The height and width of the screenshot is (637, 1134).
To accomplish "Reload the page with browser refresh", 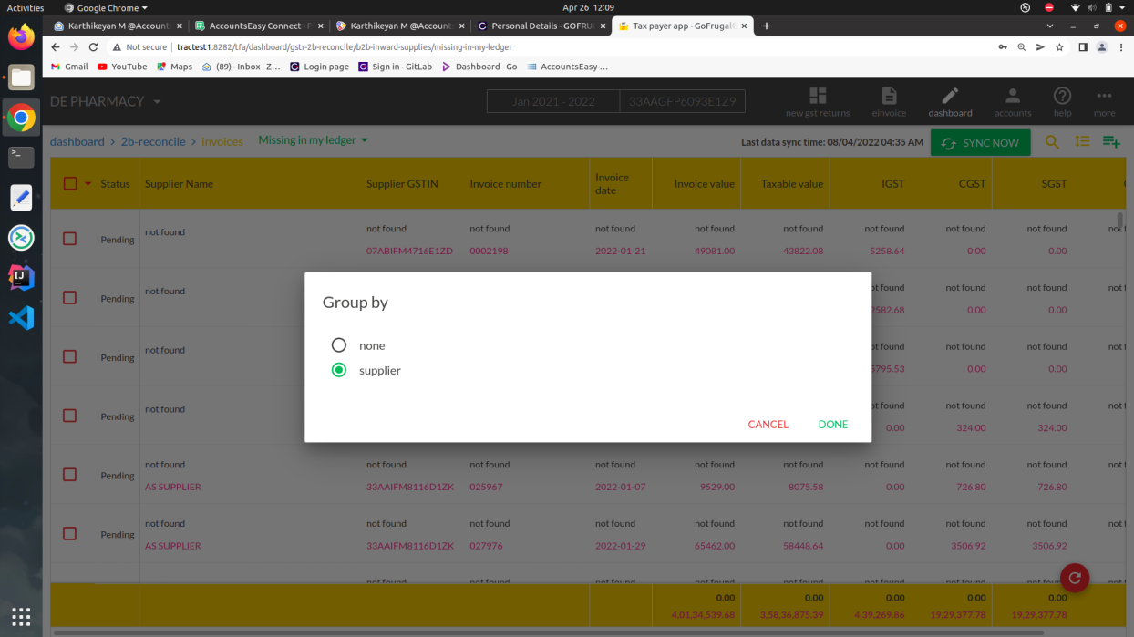I will 93,47.
